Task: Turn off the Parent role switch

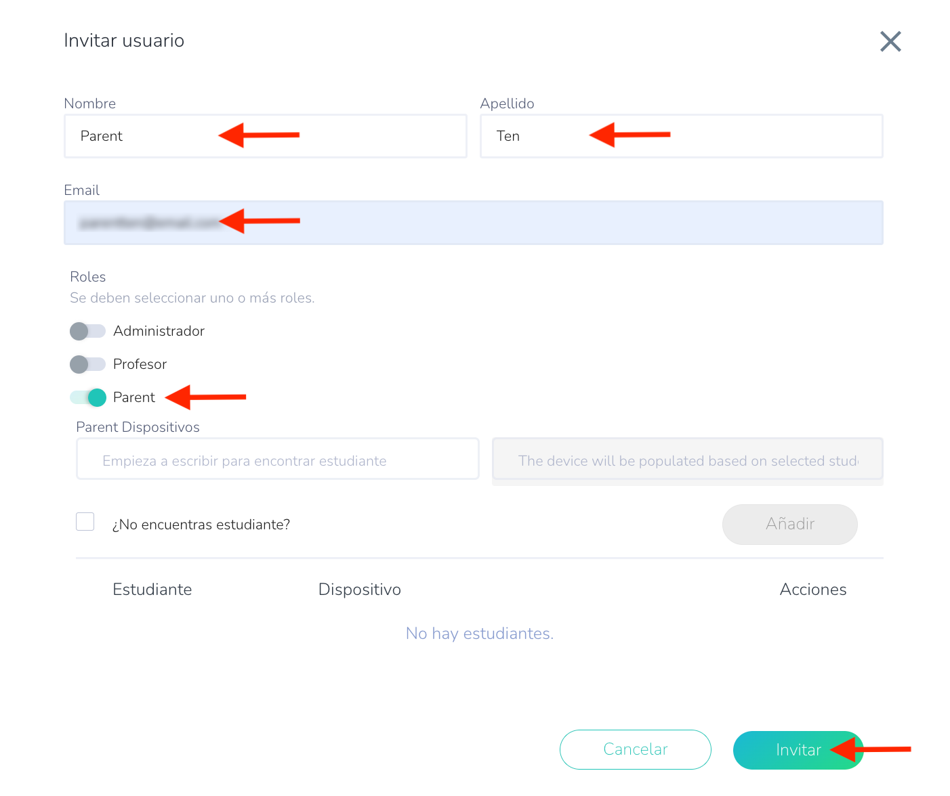Action: point(88,397)
